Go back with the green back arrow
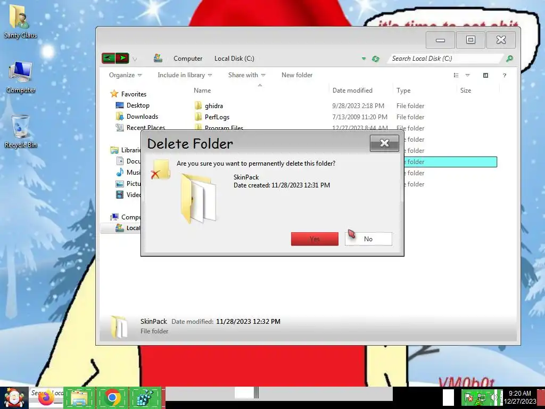The image size is (545, 409). tap(108, 58)
